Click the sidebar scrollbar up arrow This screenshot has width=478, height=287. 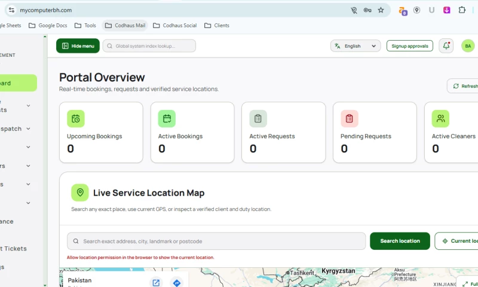(45, 36)
